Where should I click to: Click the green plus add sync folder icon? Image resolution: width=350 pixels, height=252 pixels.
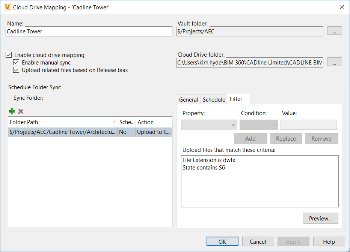point(12,111)
